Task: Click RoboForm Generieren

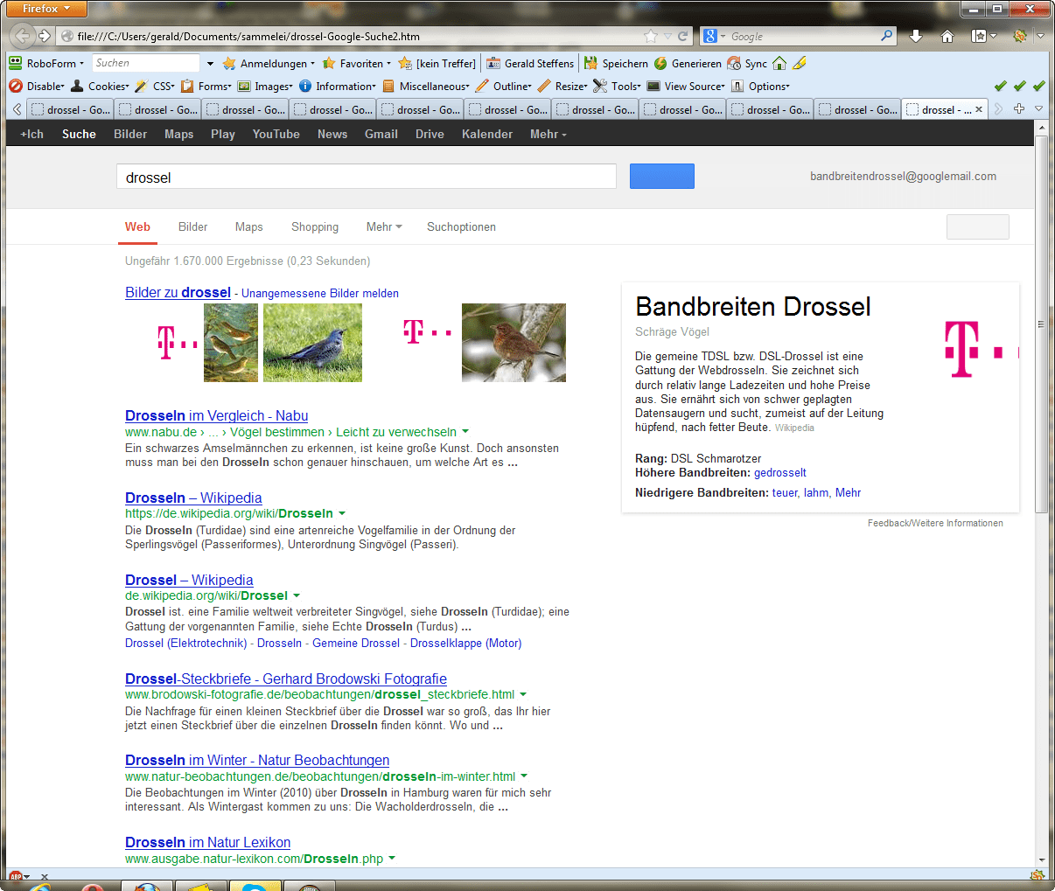Action: click(688, 63)
